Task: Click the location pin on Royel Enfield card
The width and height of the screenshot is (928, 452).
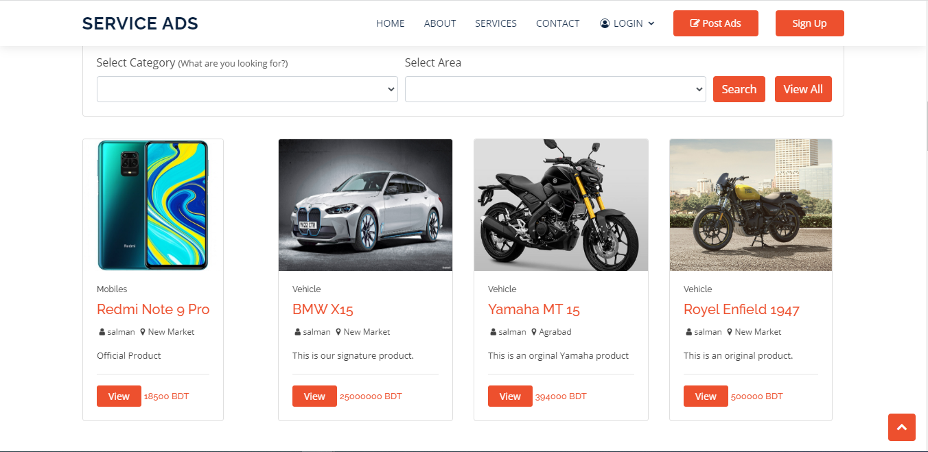Action: [730, 332]
